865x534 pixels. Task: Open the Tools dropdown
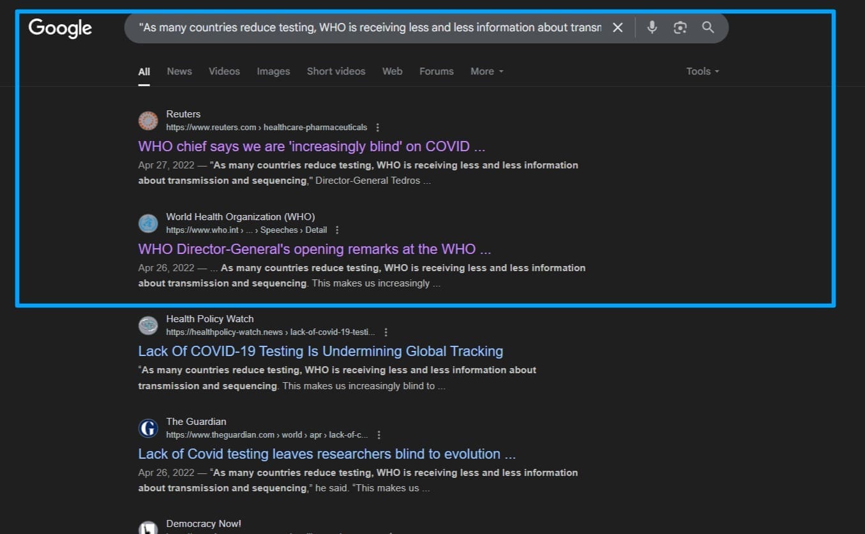coord(703,71)
